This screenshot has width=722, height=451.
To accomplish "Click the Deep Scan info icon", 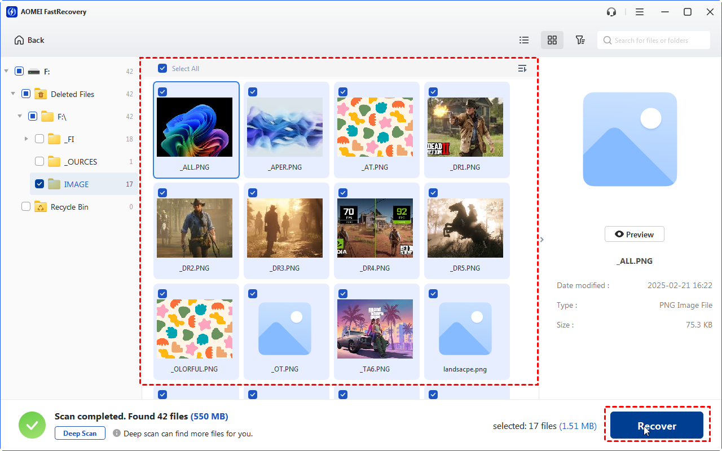I will tap(117, 434).
